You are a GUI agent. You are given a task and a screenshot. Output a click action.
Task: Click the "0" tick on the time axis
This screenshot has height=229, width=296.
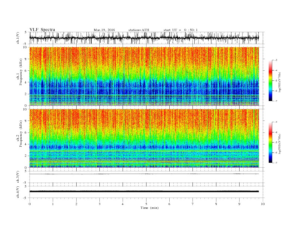(x=30, y=204)
